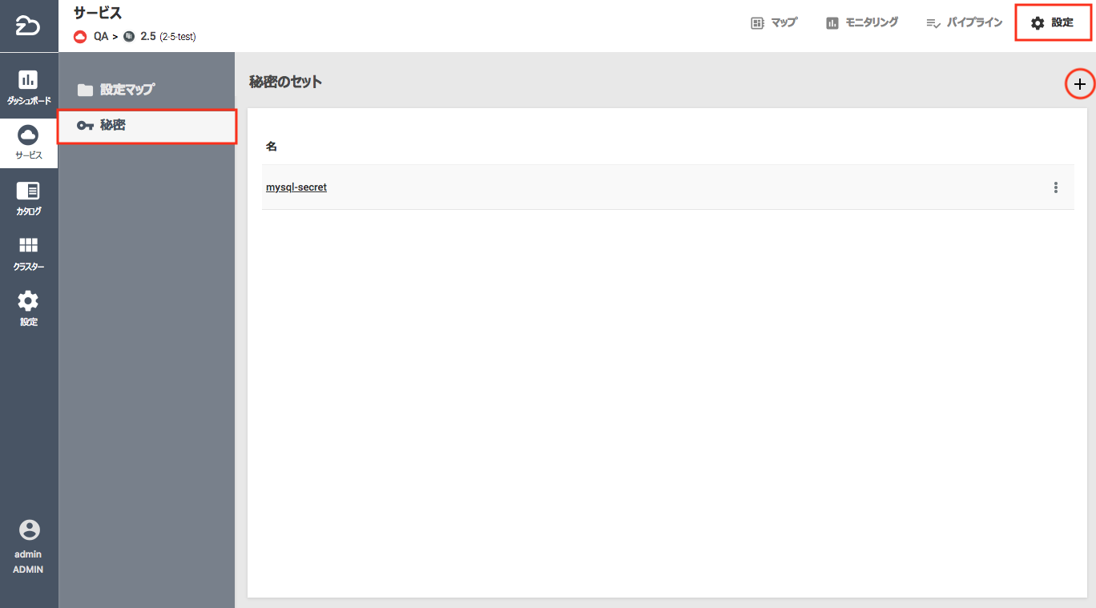The width and height of the screenshot is (1096, 608).
Task: Add a new secret with plus icon
Action: point(1080,84)
